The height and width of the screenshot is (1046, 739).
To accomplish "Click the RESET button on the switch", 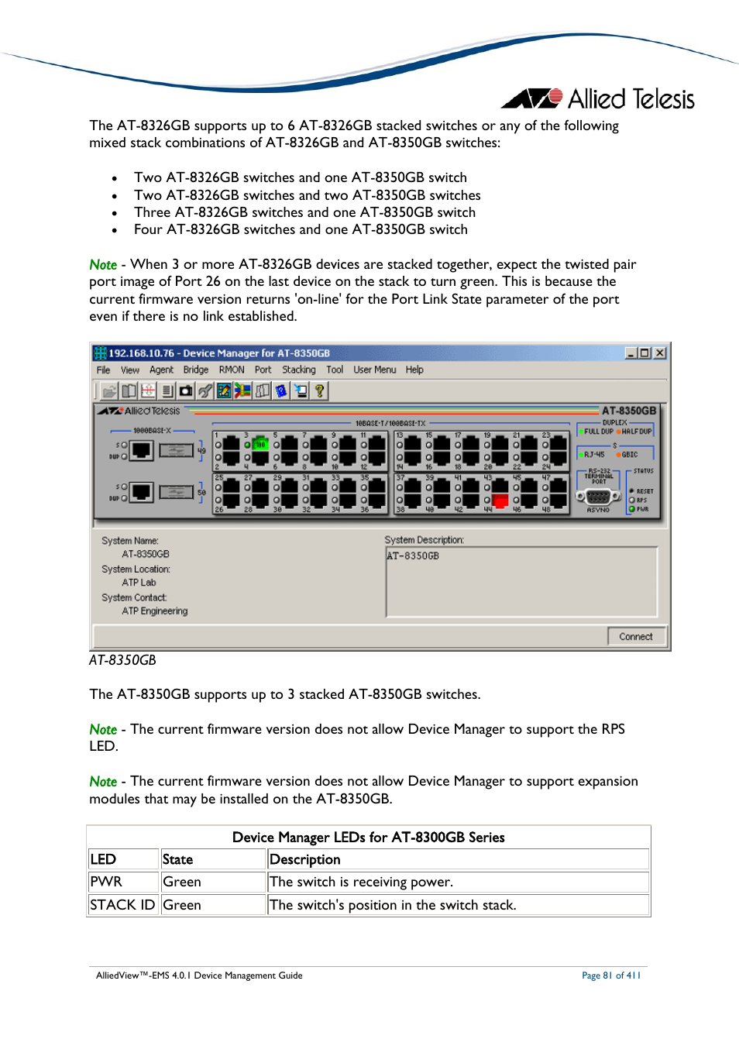I will [632, 491].
